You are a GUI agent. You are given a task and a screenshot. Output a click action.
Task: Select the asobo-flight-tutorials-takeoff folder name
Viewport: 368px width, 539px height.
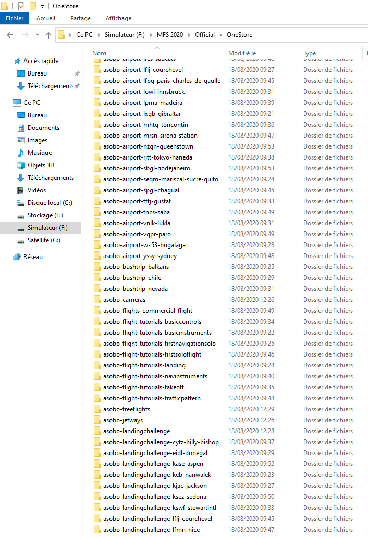tap(144, 387)
